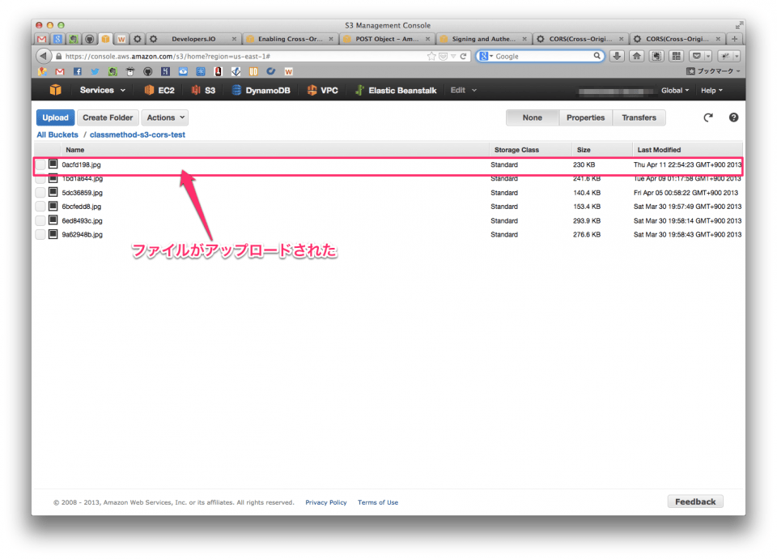Click the Feedback button
The image size is (777, 559).
[x=695, y=501]
